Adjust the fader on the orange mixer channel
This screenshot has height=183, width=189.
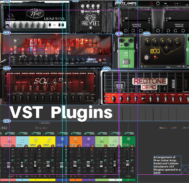[75, 164]
